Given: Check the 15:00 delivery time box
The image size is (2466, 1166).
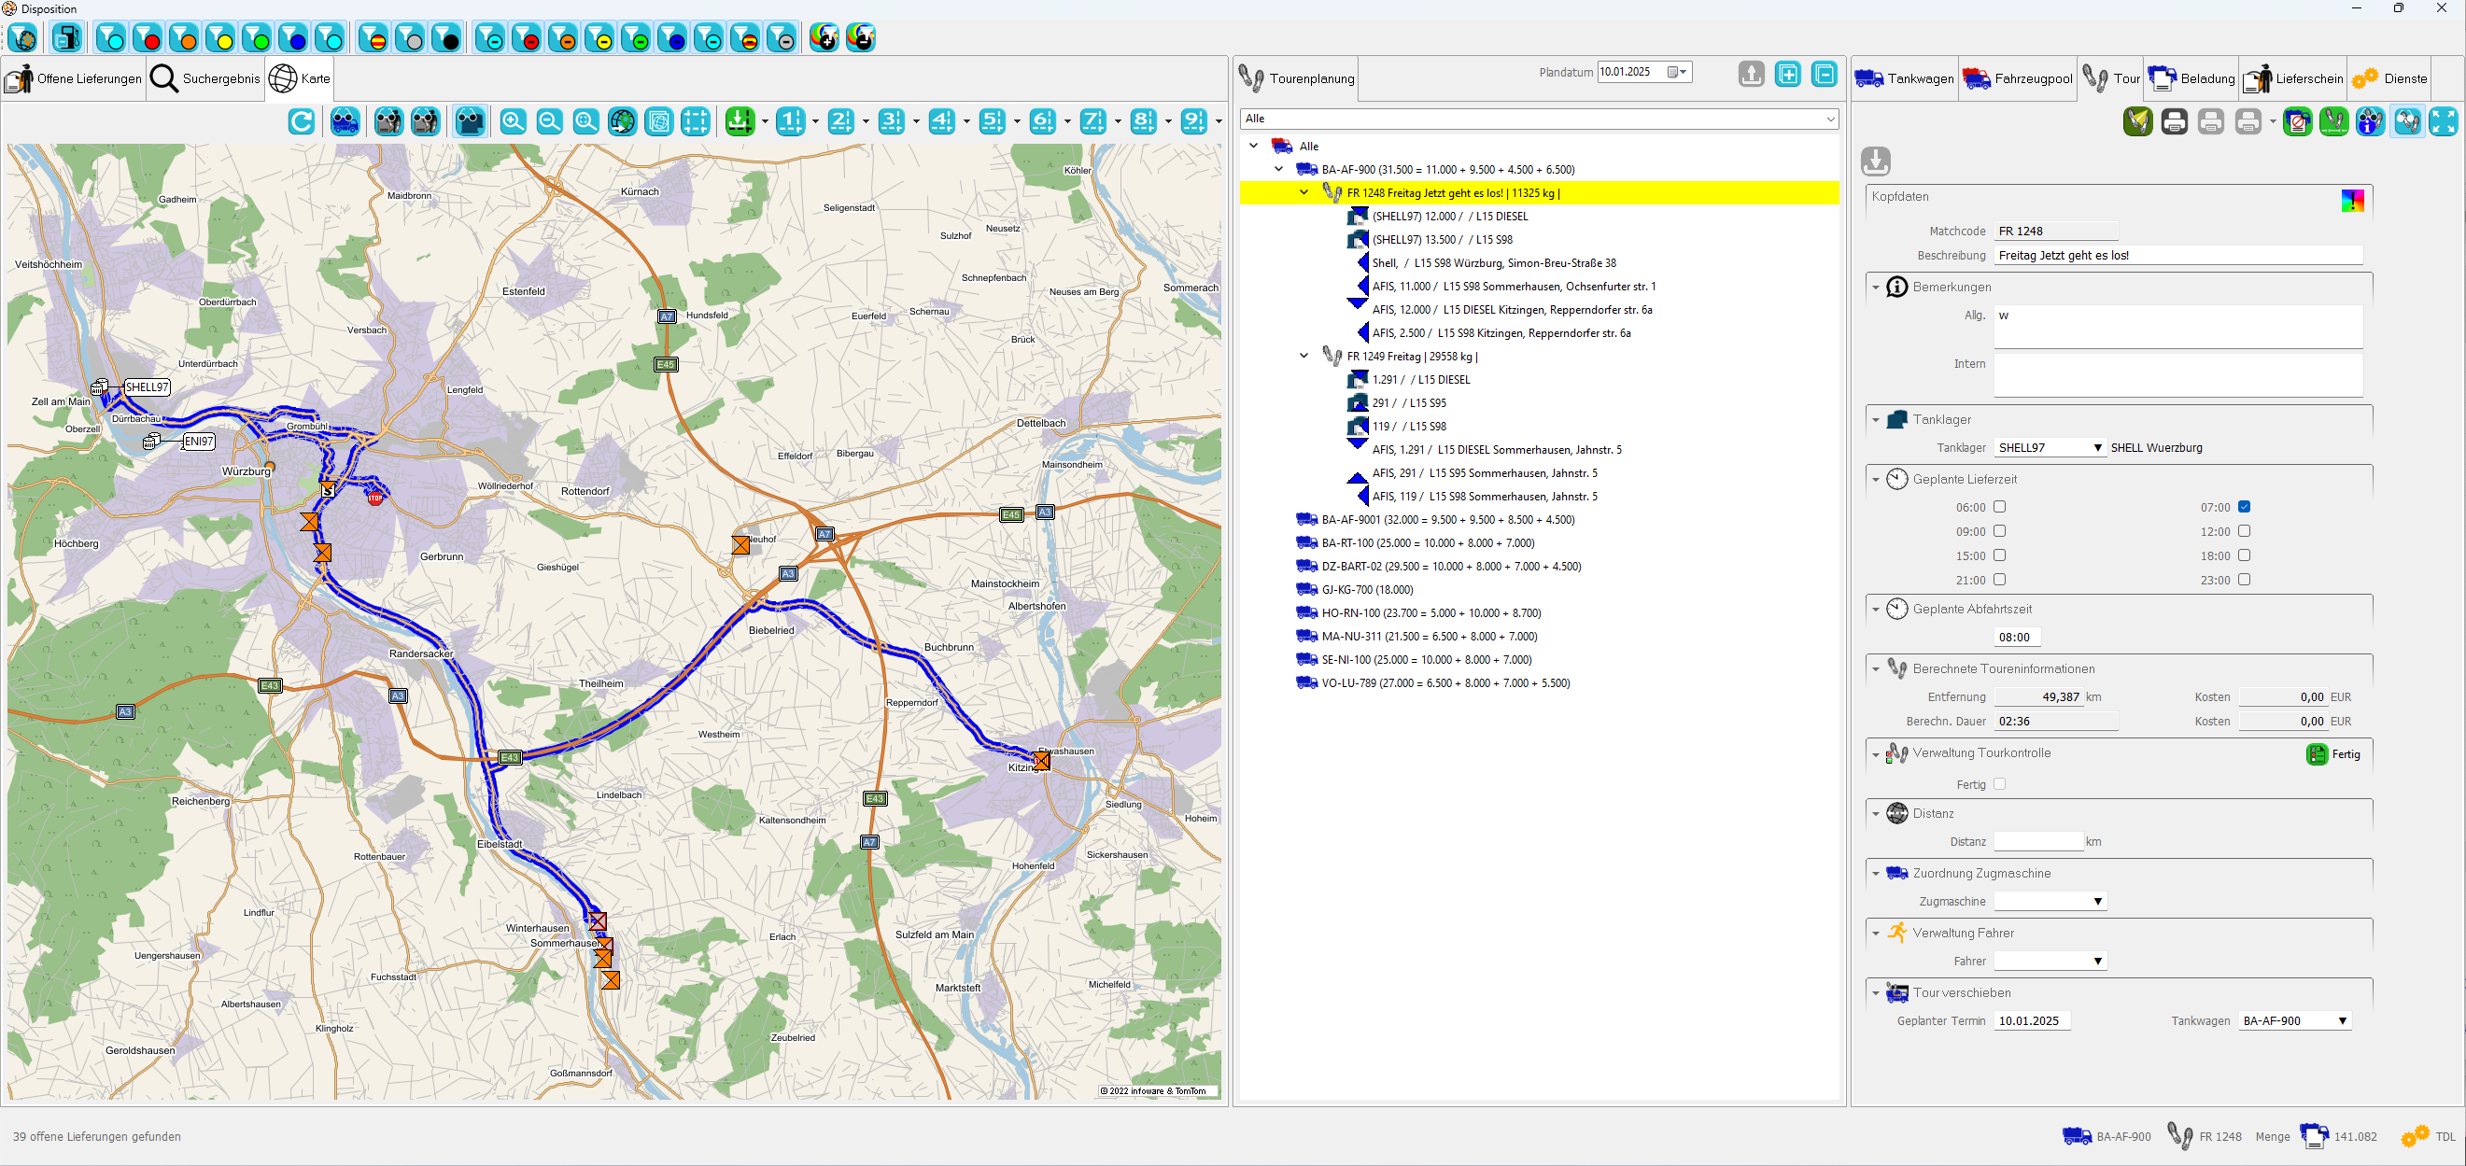Looking at the screenshot, I should pos(1999,555).
